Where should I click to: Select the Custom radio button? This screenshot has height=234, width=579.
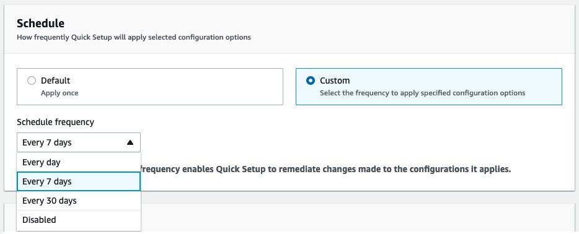pyautogui.click(x=311, y=80)
